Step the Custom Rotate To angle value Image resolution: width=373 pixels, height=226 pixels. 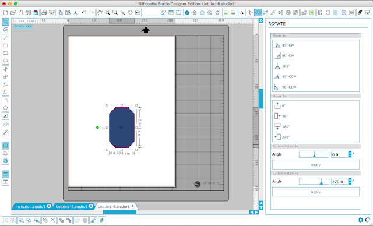350,182
